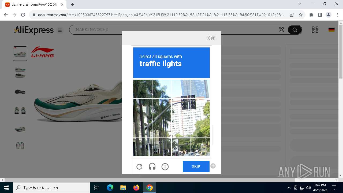This screenshot has width=343, height=193.
Task: Click the clock showing 3:47 PM
Action: [x=320, y=185]
